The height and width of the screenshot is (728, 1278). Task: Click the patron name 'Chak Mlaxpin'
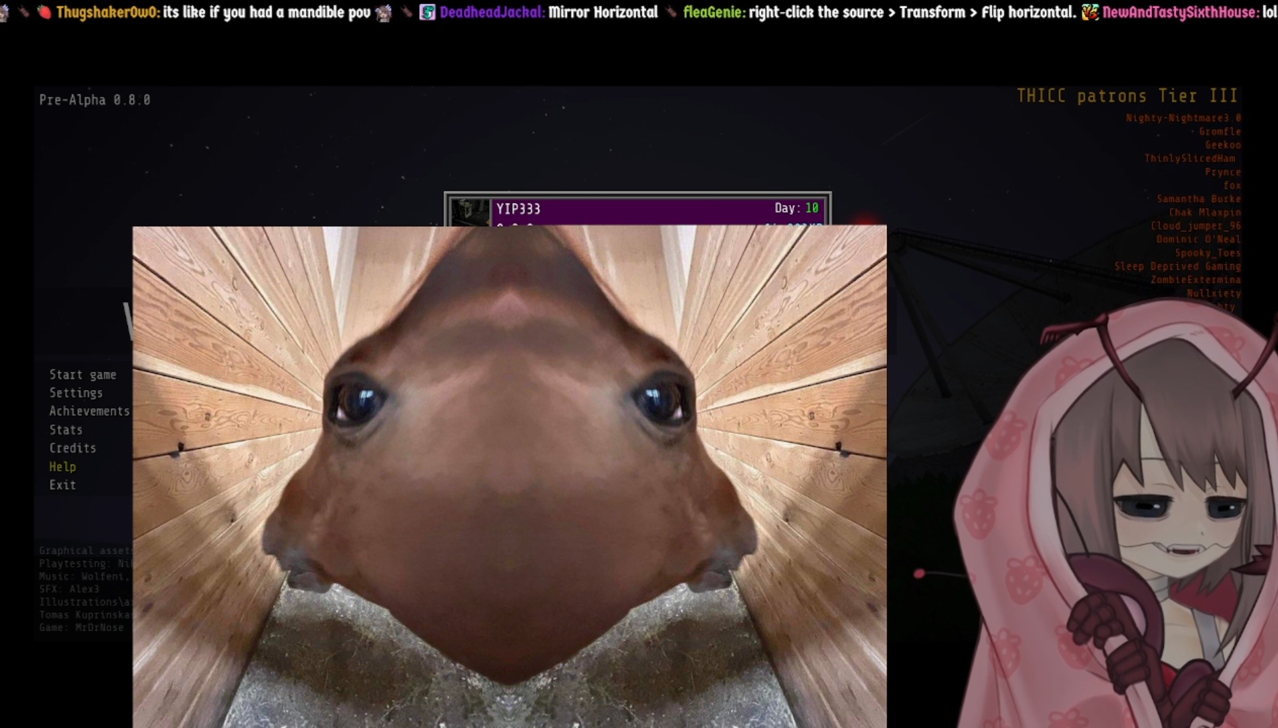(1204, 212)
